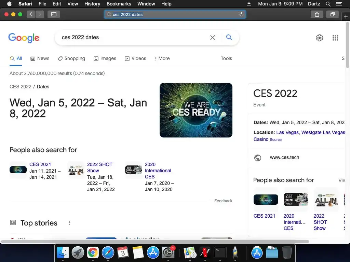The height and width of the screenshot is (262, 350).
Task: Reload page via address bar refresh icon
Action: (x=241, y=14)
